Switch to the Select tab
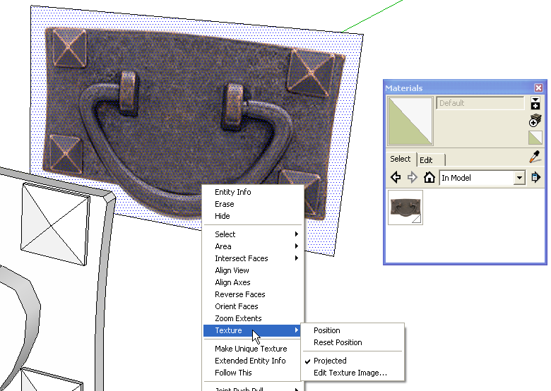The image size is (551, 391). [x=401, y=159]
